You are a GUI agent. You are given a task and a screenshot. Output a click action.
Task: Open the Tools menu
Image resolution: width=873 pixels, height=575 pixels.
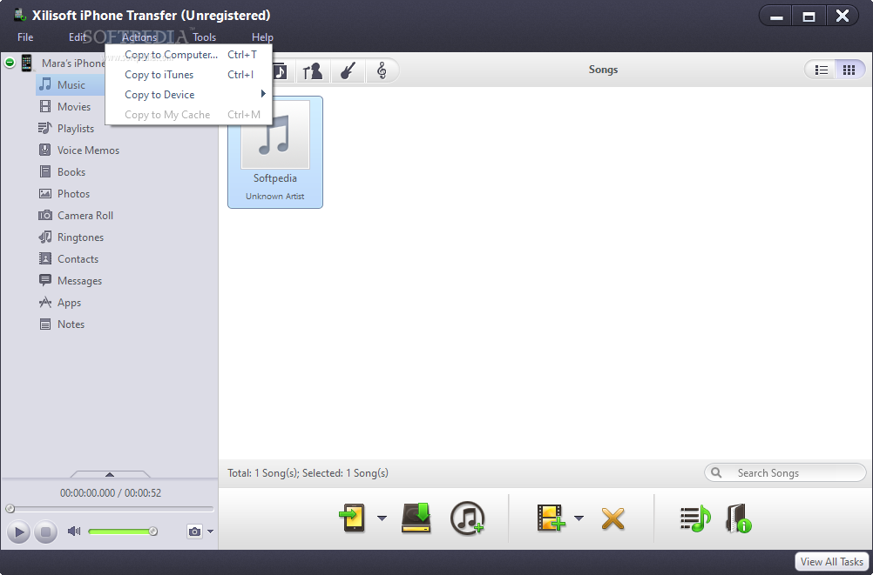(205, 37)
